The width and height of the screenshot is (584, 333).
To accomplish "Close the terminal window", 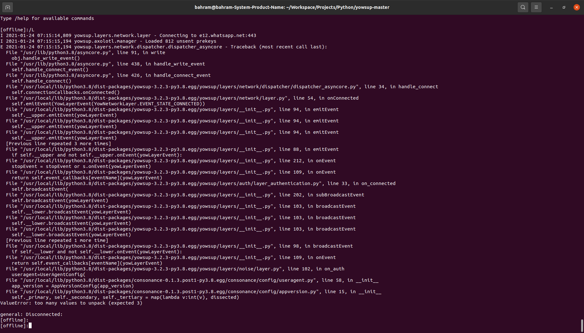I will 577,7.
